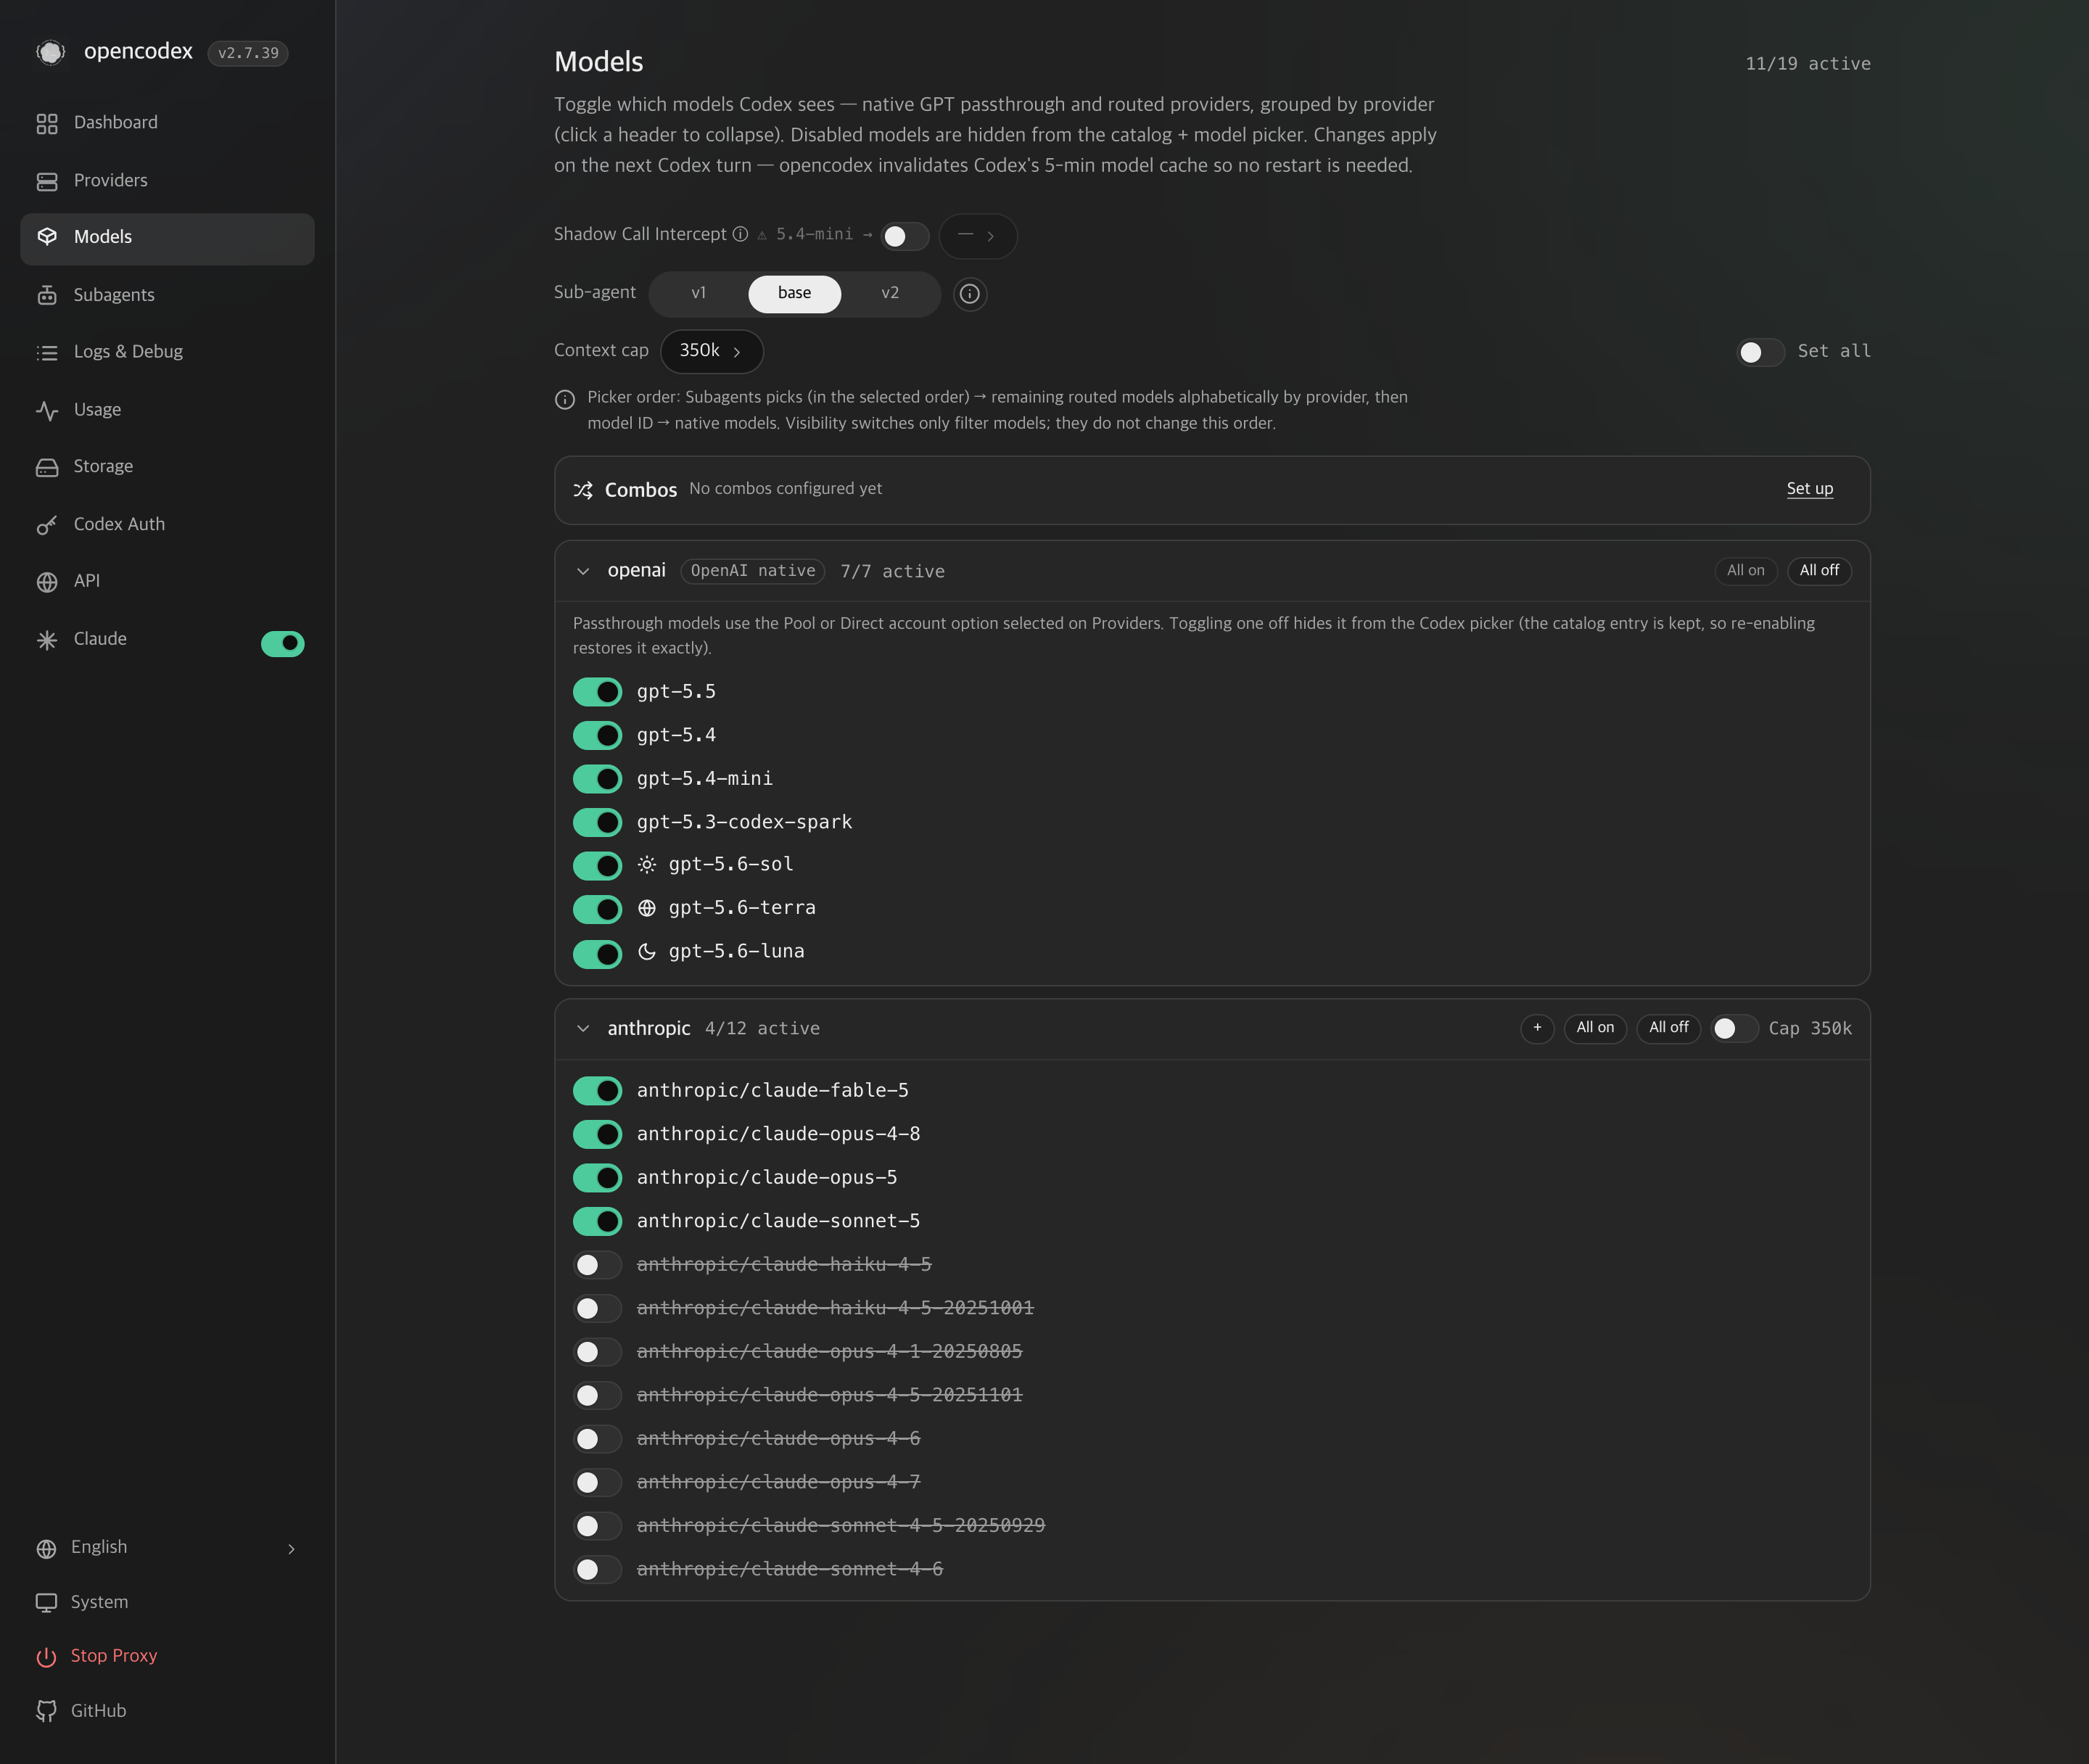
Task: Click the moon icon beside gpt-5.6-luna
Action: point(647,952)
